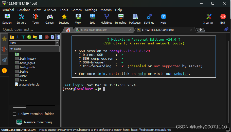Expand the /root/ path dropdown arrow
This screenshot has width=231, height=132.
coord(57,43)
